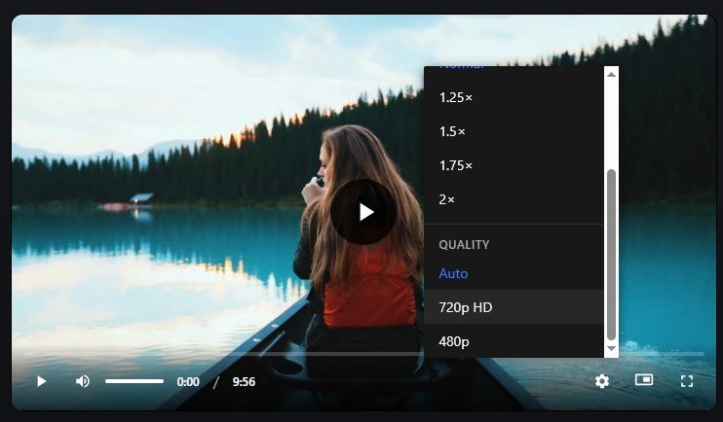Screen dimensions: 723x422
Task: Click the volume slider track
Action: click(x=134, y=381)
